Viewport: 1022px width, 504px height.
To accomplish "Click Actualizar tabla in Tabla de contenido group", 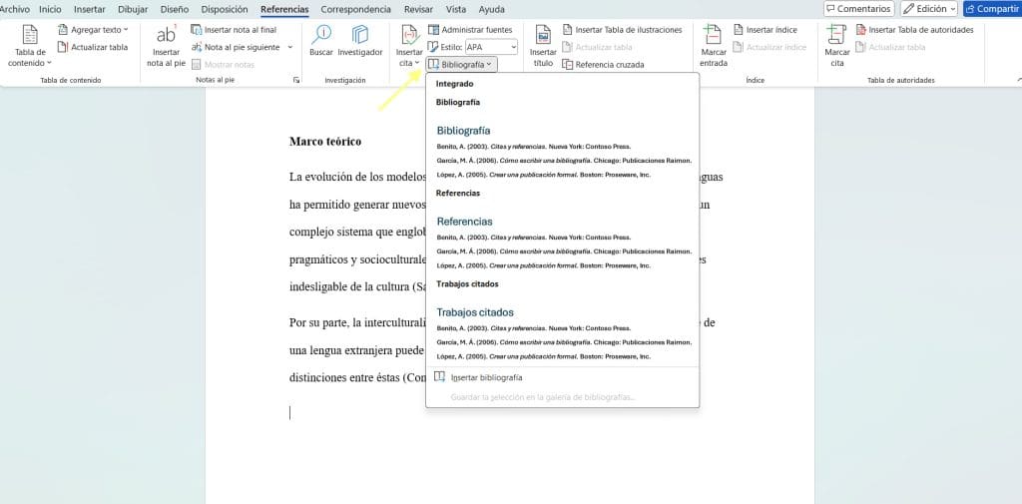I will pyautogui.click(x=93, y=47).
